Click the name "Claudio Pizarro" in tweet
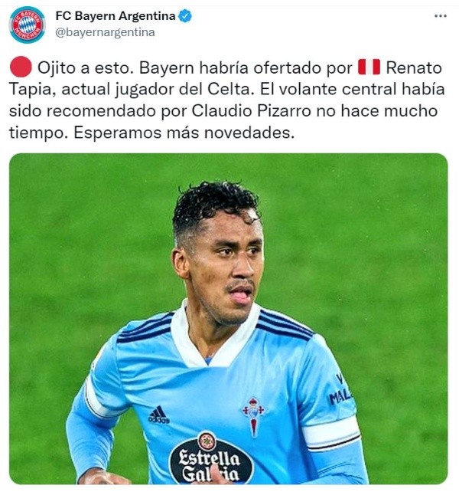This screenshot has height=492, width=459. click(251, 111)
